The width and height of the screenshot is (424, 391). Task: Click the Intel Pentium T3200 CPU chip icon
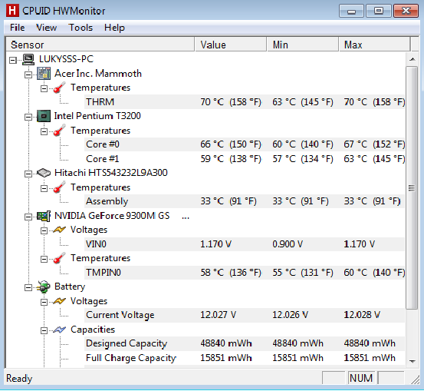pyautogui.click(x=44, y=116)
